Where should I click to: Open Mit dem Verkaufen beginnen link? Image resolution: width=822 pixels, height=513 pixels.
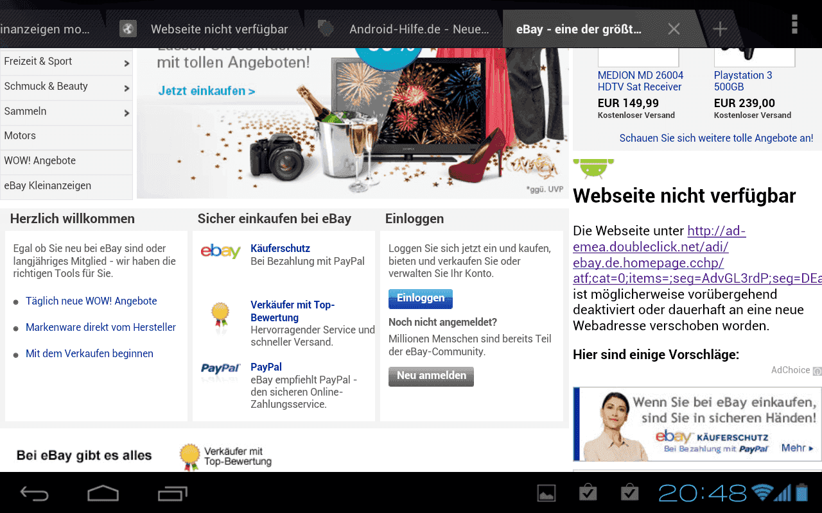pyautogui.click(x=89, y=353)
